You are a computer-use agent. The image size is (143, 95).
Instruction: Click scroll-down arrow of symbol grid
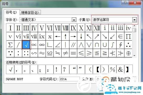[x=134, y=55]
